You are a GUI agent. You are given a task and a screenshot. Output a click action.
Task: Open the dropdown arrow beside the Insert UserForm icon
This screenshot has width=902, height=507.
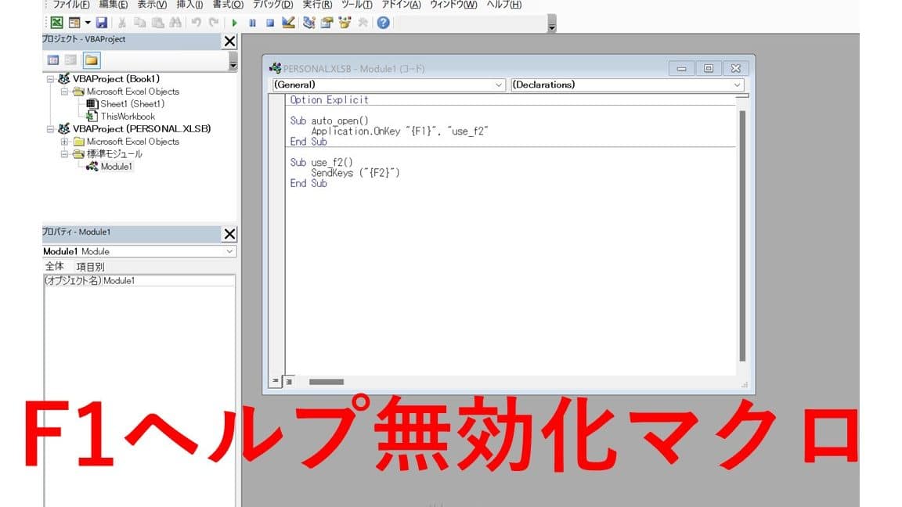(88, 23)
